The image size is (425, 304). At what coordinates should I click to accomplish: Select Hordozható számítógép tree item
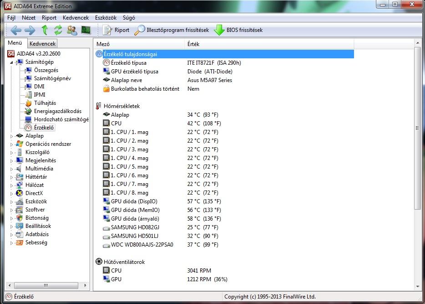click(61, 119)
